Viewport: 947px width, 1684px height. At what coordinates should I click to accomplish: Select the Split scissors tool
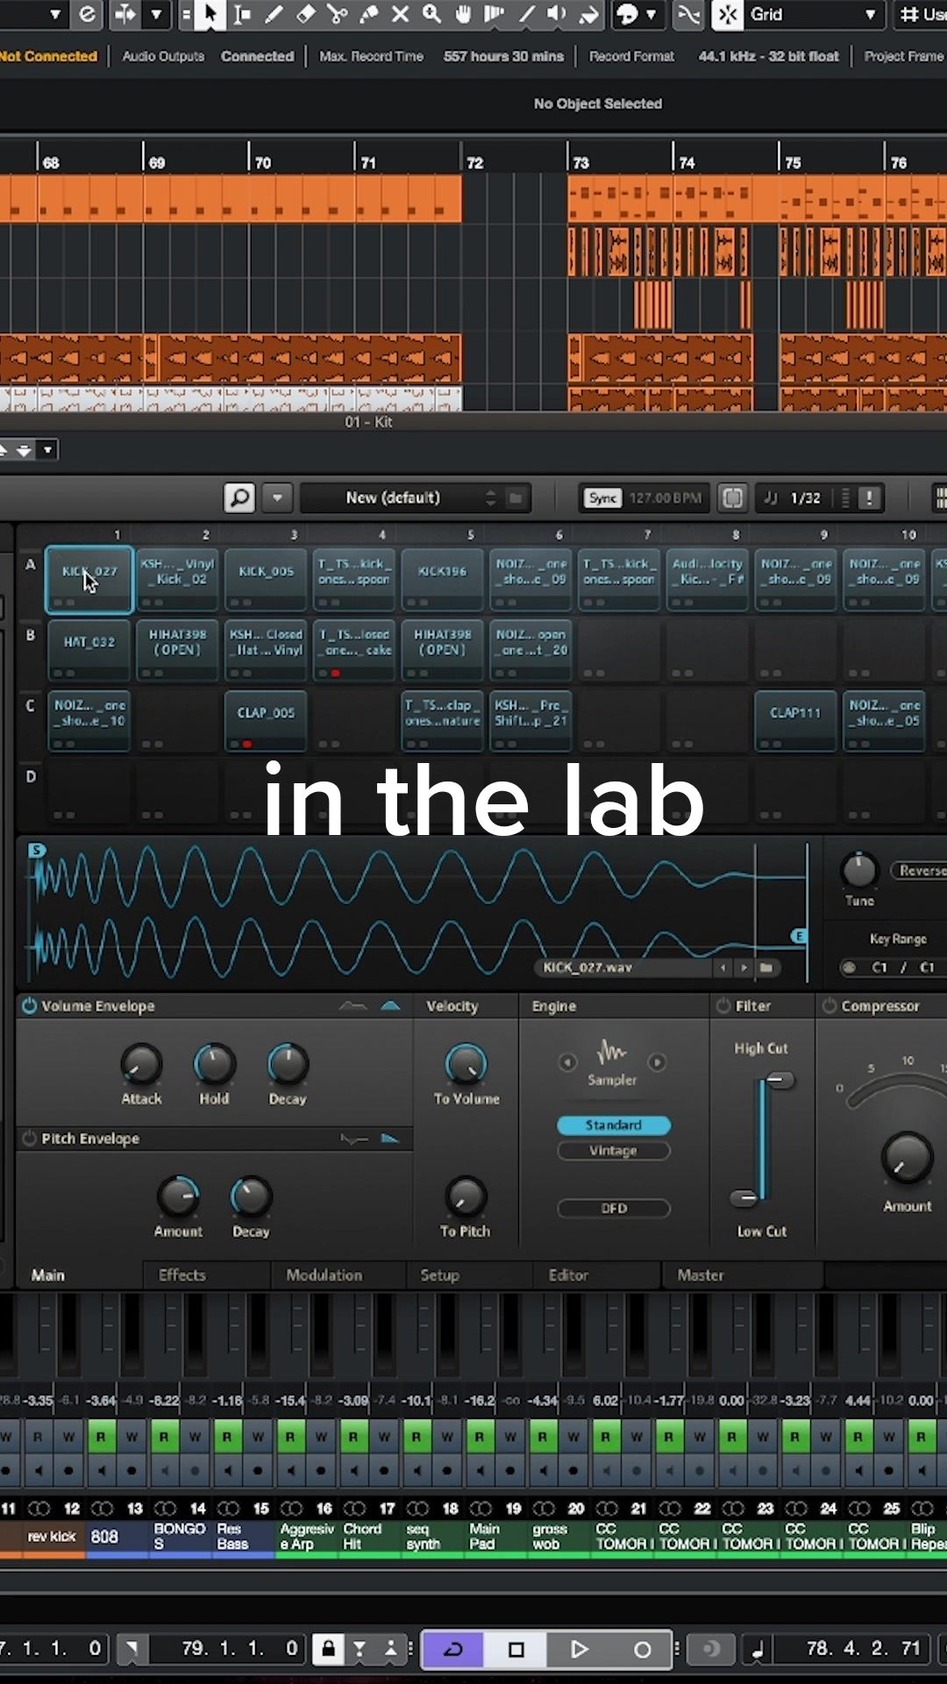(337, 14)
